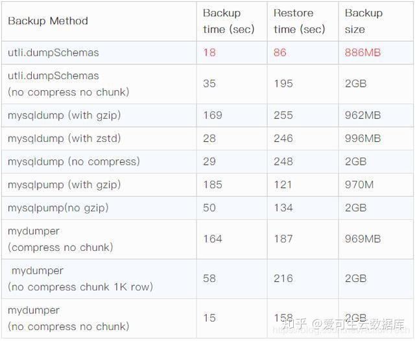This screenshot has width=415, height=341.
Task: Click "utli.dumpSchemas (no compress no chunk)" row label
Action: click(x=68, y=84)
